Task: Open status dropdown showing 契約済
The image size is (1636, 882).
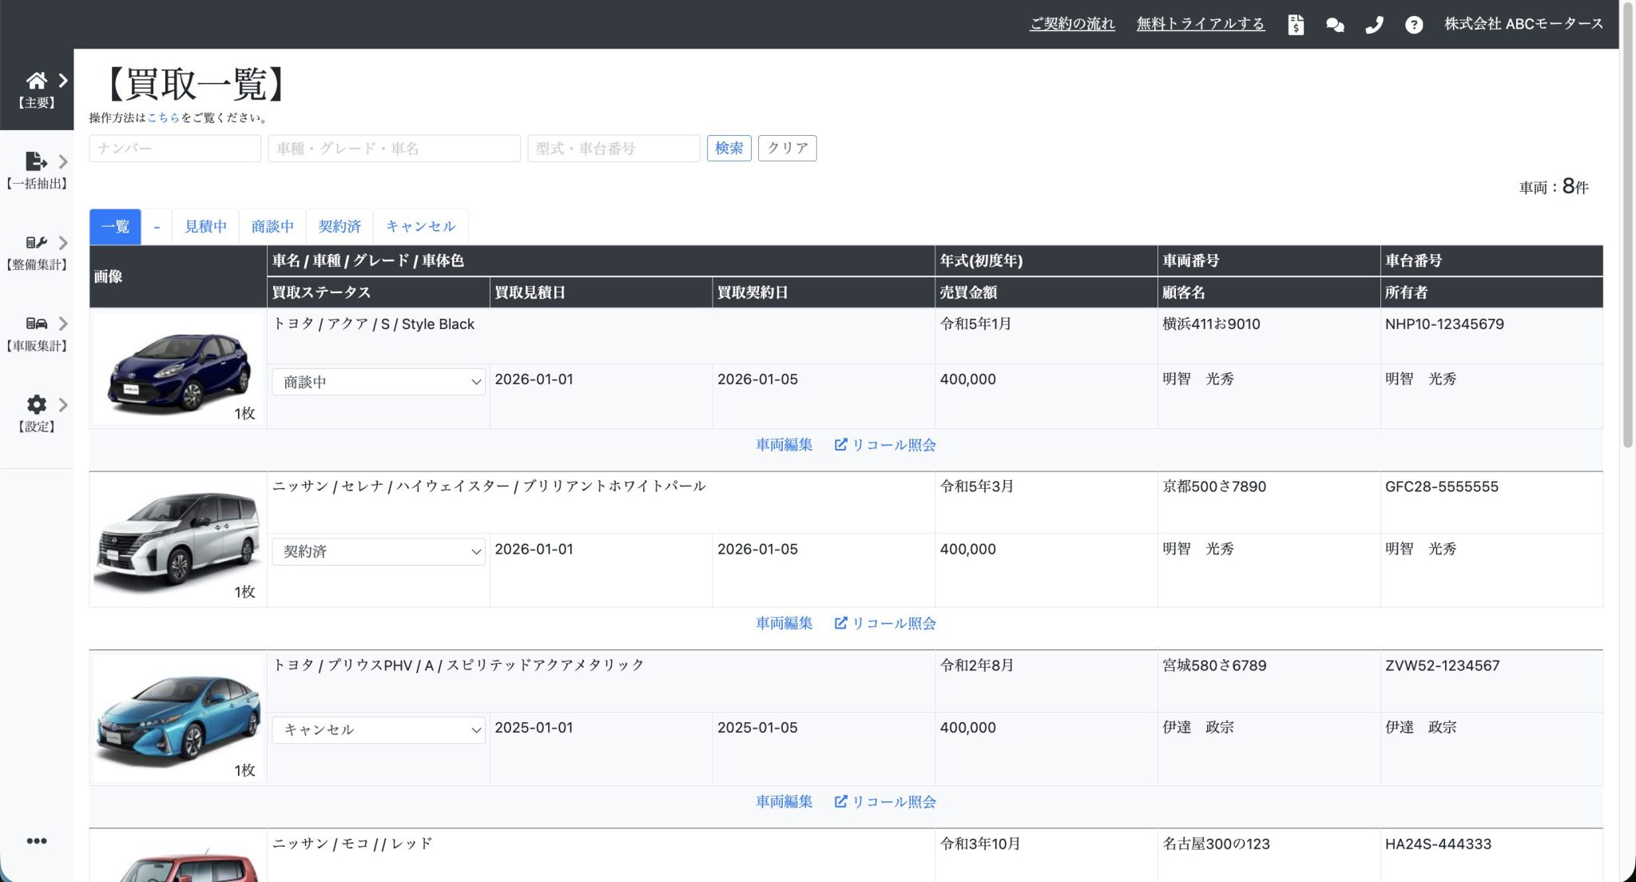Action: (x=379, y=551)
